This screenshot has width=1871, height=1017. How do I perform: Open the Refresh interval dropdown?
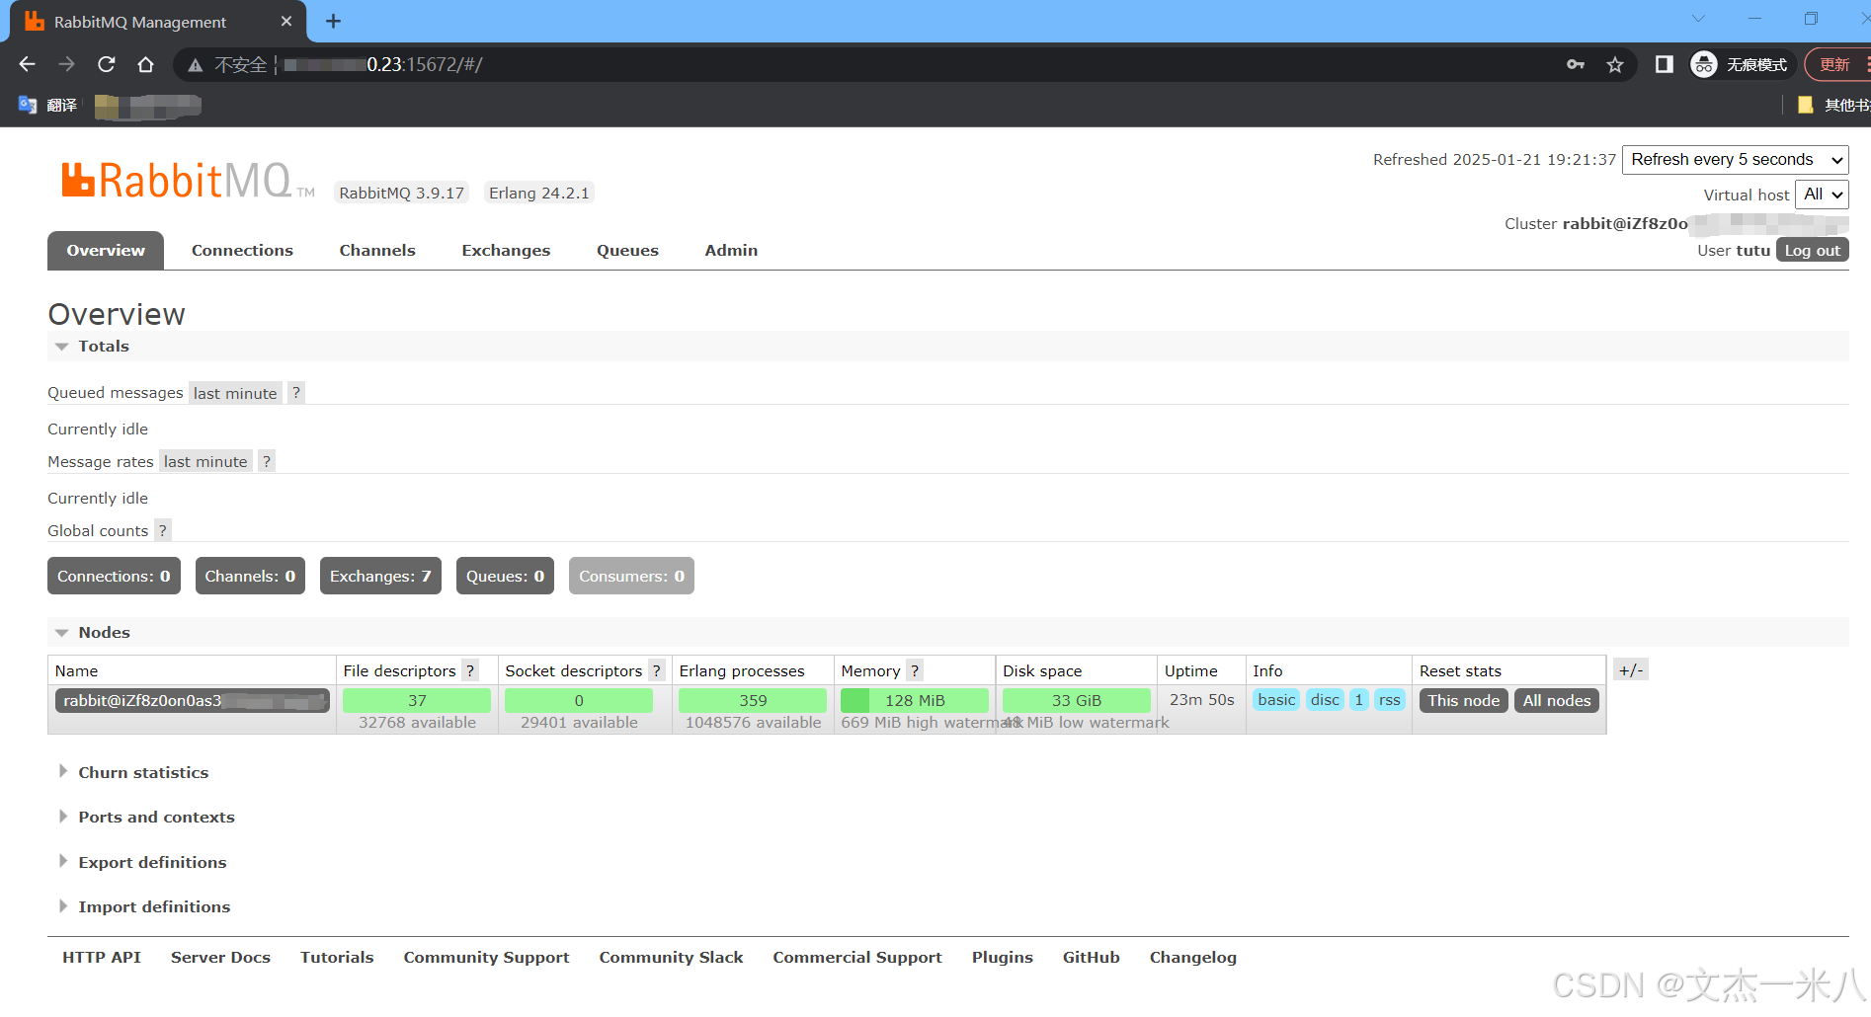click(x=1736, y=159)
